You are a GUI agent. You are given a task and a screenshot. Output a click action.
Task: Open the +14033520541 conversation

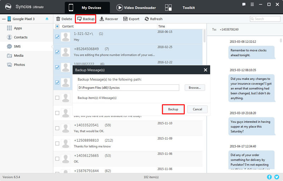(x=128, y=128)
